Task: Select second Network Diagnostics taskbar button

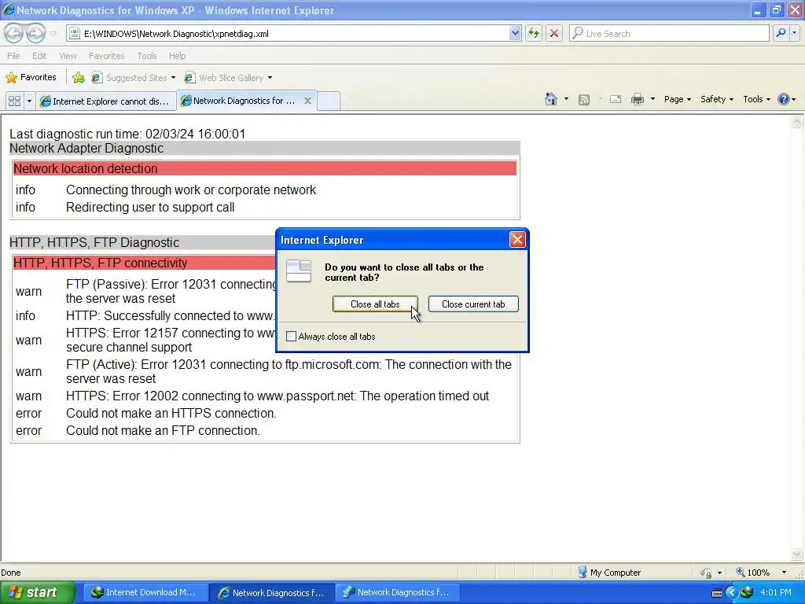Action: coord(397,592)
